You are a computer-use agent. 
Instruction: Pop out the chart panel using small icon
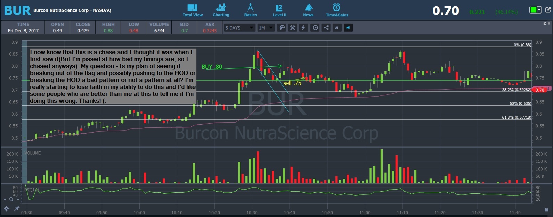point(545,24)
